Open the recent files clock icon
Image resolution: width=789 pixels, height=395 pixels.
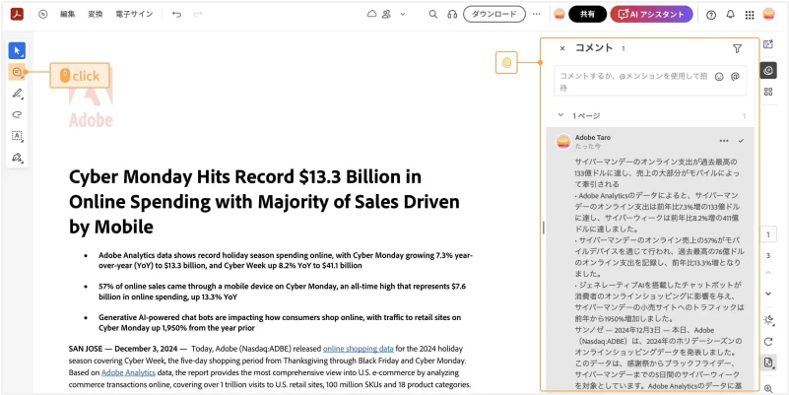[42, 14]
